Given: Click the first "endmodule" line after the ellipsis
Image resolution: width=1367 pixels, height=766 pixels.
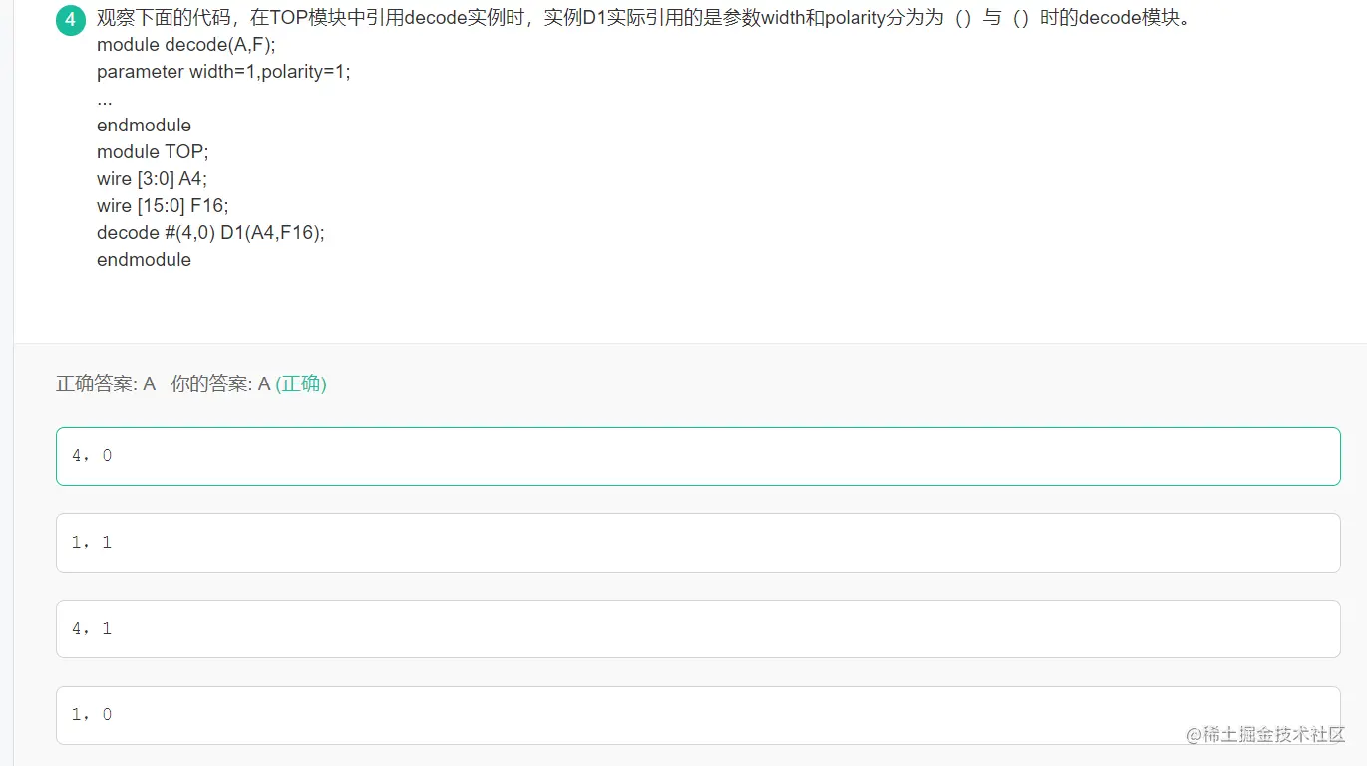Looking at the screenshot, I should coord(144,125).
